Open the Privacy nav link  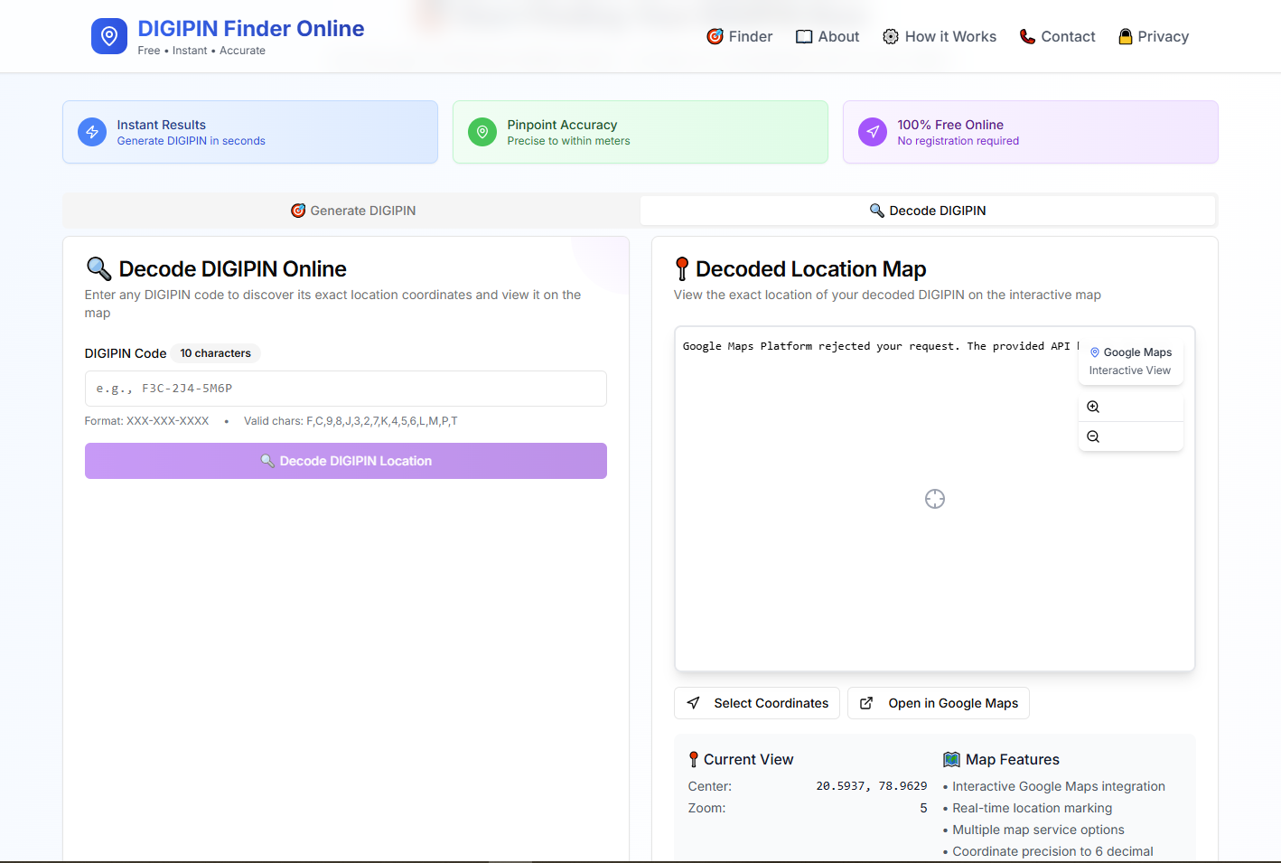click(x=1154, y=36)
